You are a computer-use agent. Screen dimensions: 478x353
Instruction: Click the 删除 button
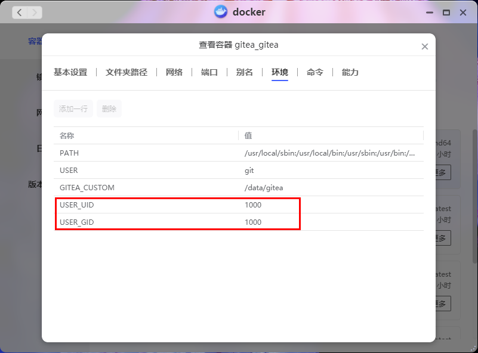click(109, 109)
